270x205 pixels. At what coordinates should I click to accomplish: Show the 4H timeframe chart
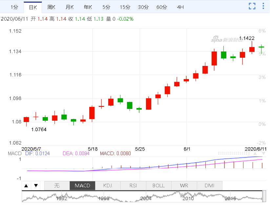(x=180, y=7)
